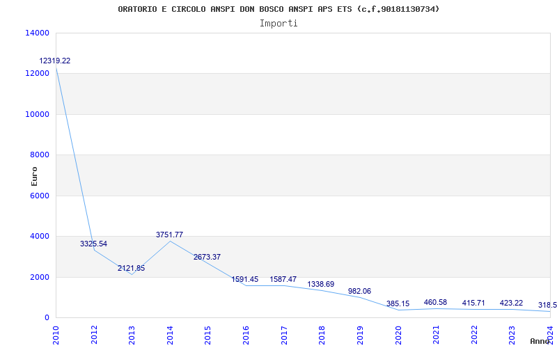Click the x-axis year 2023

[x=512, y=335]
